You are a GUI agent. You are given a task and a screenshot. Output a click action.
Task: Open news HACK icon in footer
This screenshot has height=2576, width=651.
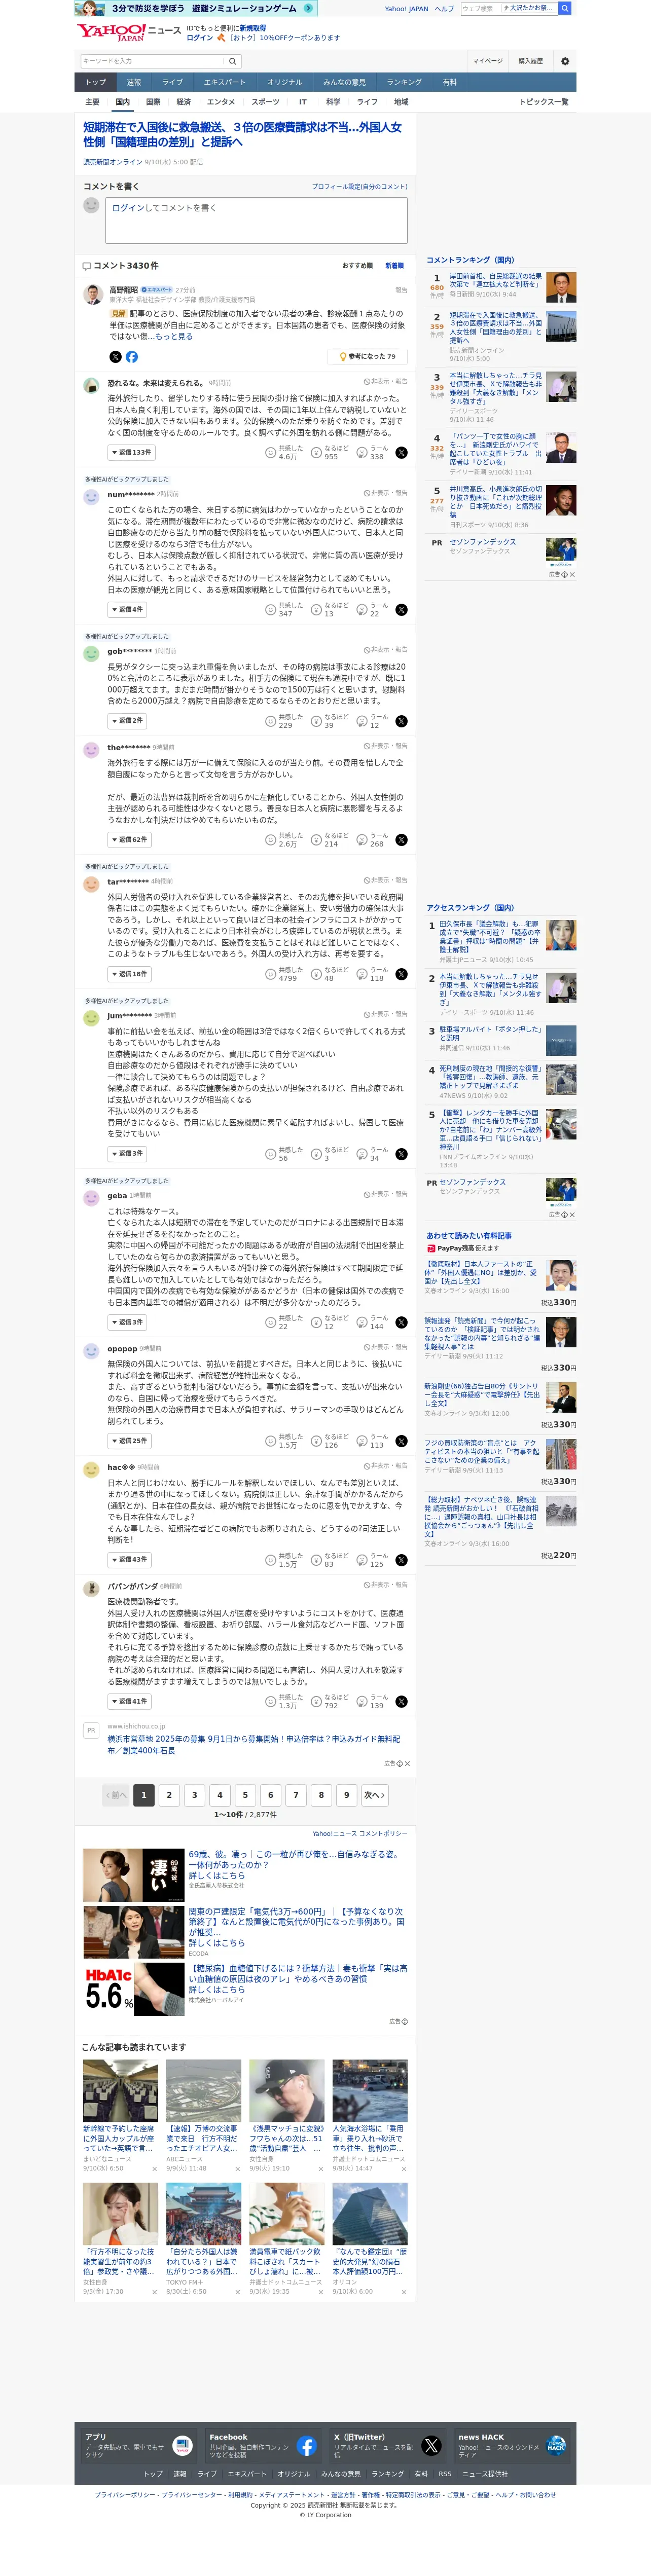[556, 2446]
